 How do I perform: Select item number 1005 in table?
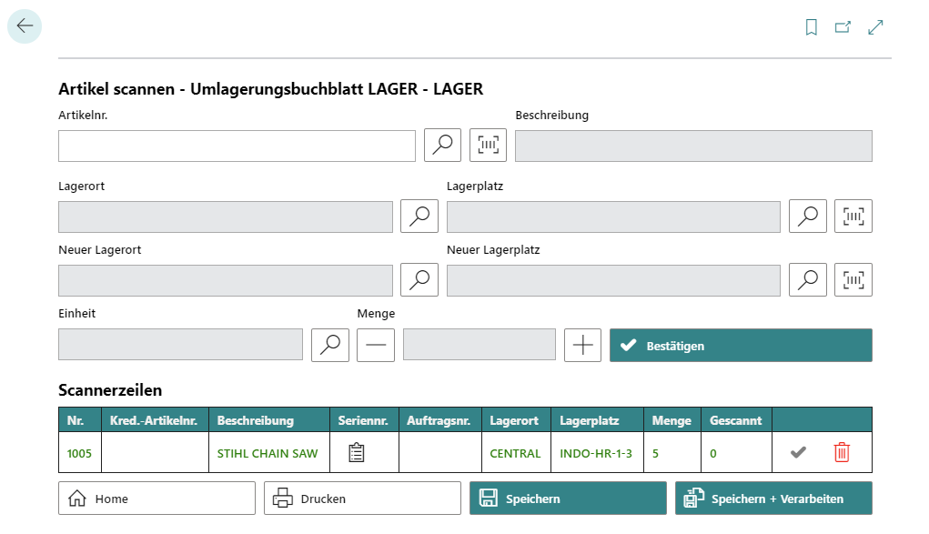(79, 453)
